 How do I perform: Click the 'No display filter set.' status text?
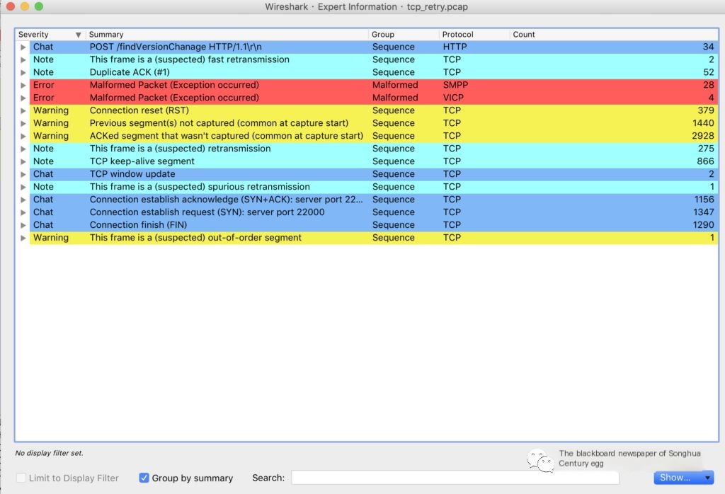pos(49,454)
